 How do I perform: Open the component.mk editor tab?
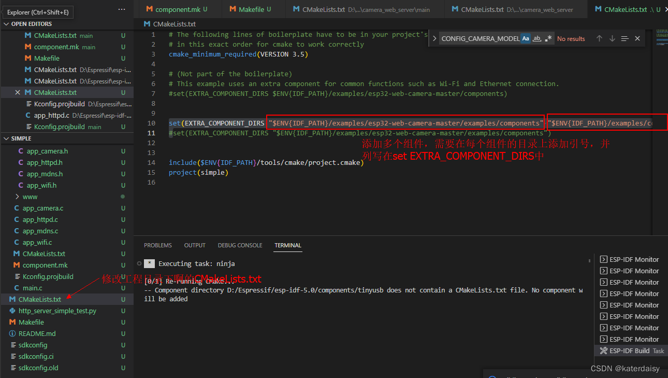tap(179, 9)
